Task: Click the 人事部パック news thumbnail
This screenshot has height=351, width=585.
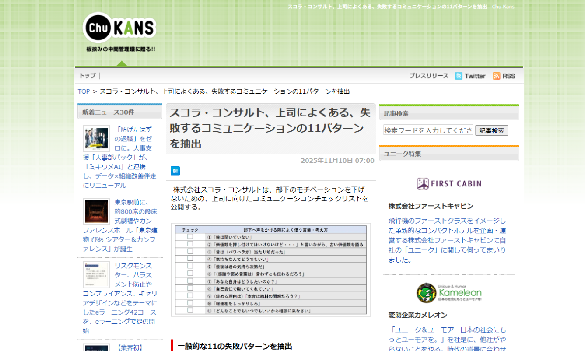Action: tap(96, 139)
